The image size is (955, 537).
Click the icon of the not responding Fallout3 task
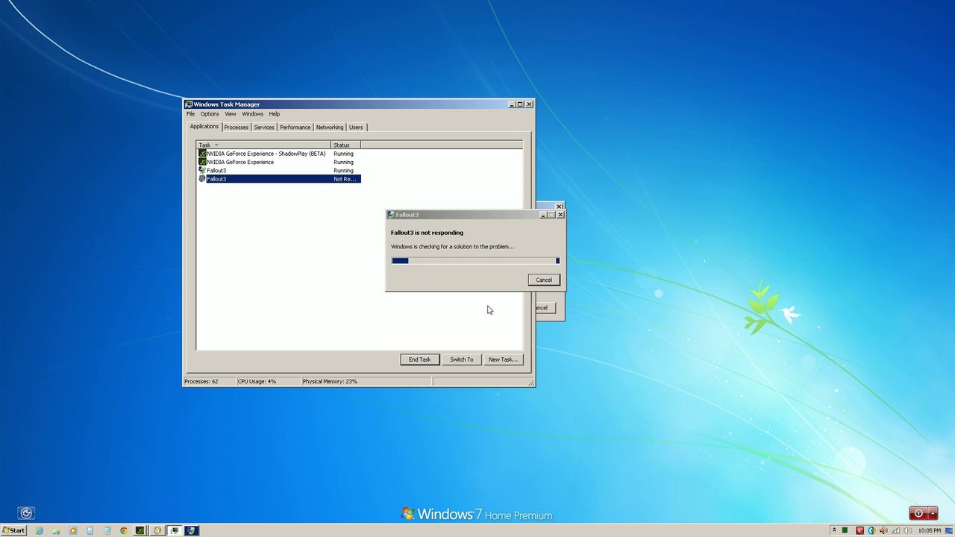pos(202,179)
